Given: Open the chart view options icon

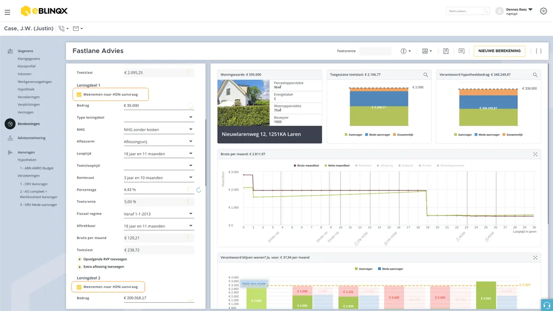Looking at the screenshot, I should coord(425,51).
